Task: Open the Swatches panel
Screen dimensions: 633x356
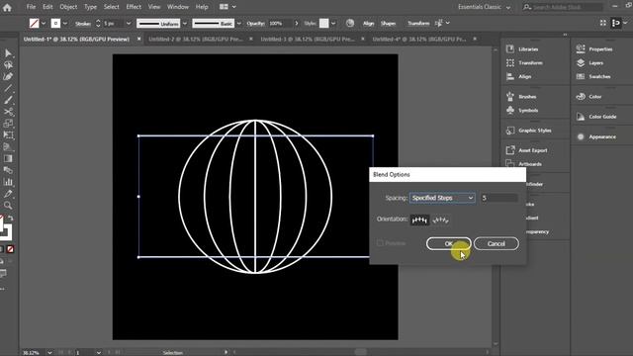Action: (593, 77)
